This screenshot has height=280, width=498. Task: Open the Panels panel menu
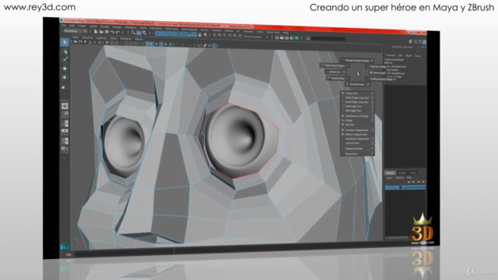[139, 40]
